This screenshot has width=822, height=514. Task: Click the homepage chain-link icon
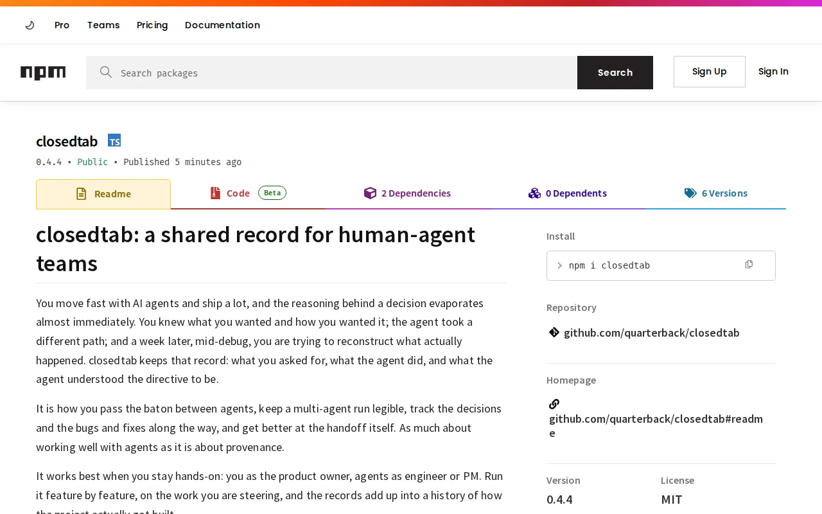554,404
